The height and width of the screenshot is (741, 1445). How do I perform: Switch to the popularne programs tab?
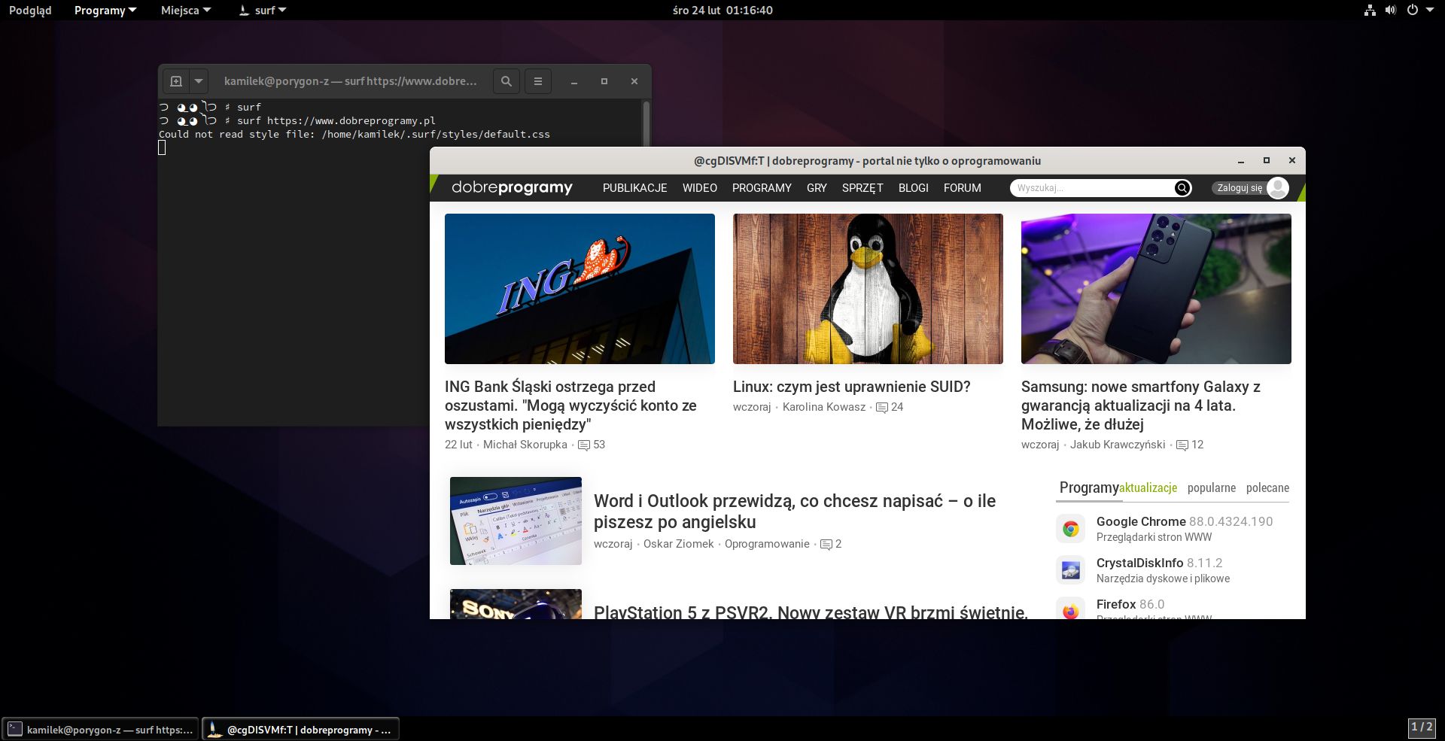1211,488
